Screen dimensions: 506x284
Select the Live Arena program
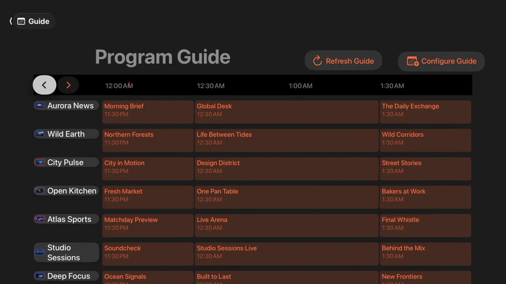pyautogui.click(x=287, y=226)
